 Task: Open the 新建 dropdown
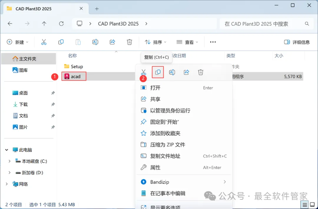pyautogui.click(x=17, y=42)
